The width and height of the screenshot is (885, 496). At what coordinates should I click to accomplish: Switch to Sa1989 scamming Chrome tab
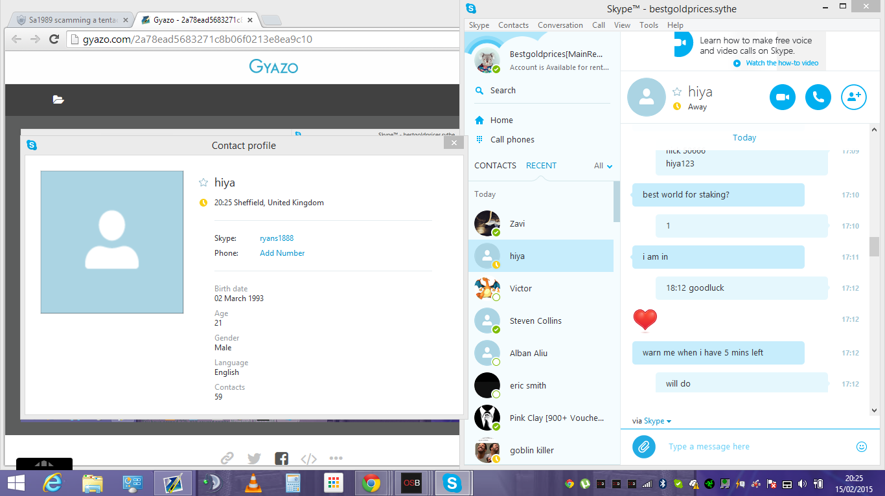[x=71, y=19]
